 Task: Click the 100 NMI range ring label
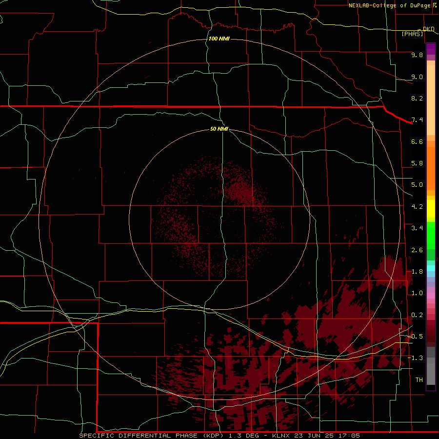click(x=219, y=39)
